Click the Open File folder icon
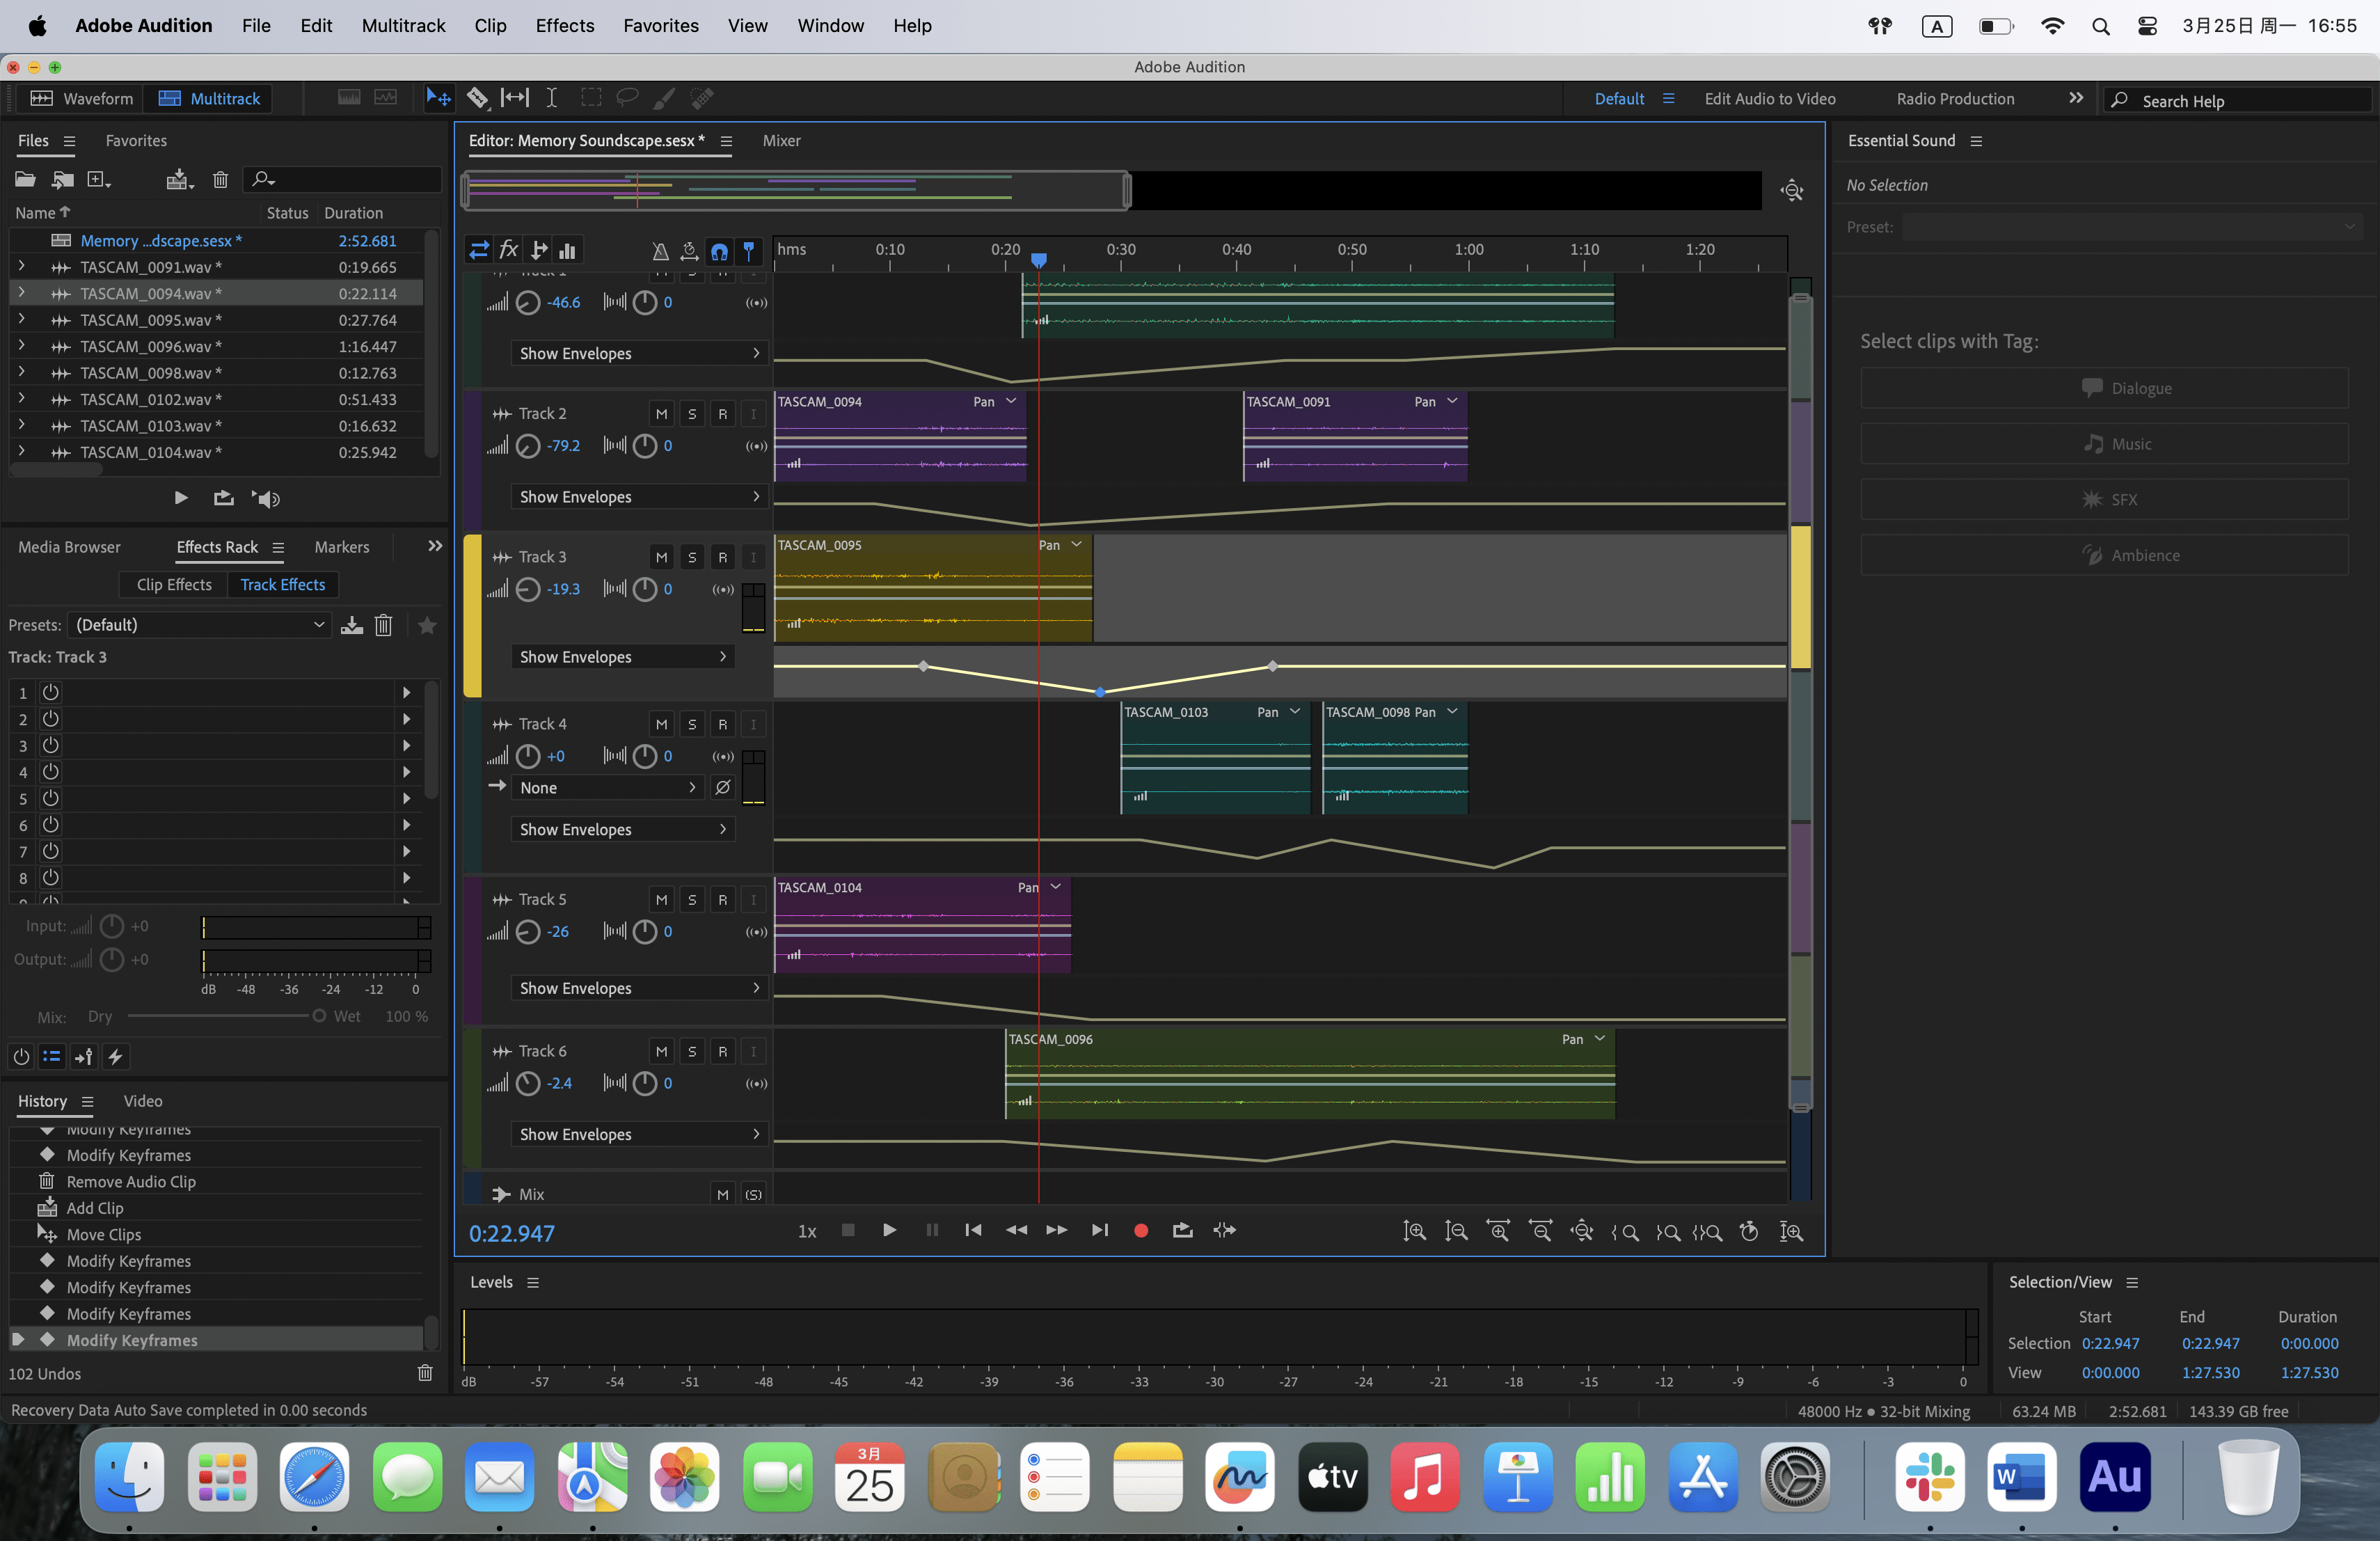2380x1541 pixels. click(x=25, y=179)
